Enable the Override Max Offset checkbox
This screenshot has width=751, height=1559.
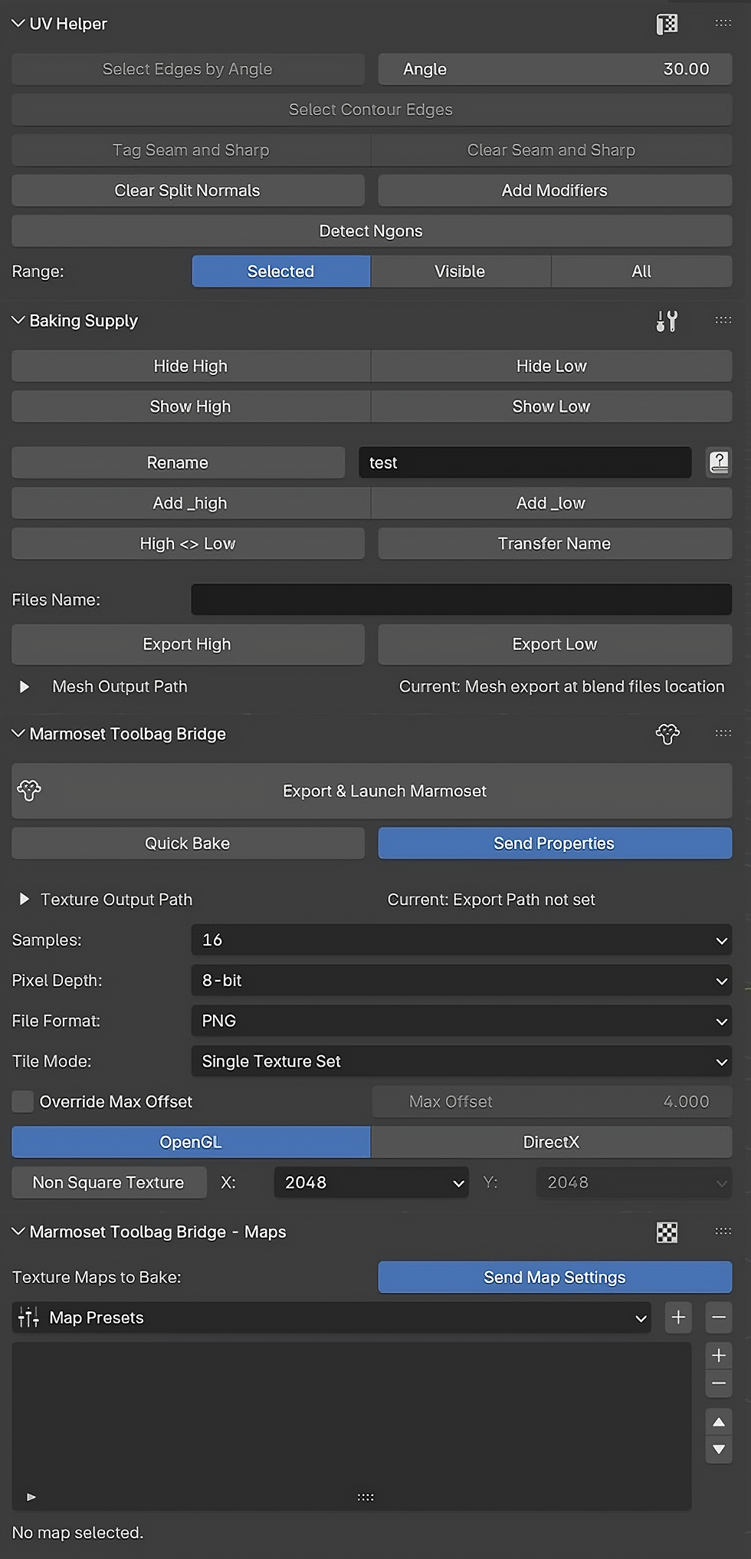23,1101
